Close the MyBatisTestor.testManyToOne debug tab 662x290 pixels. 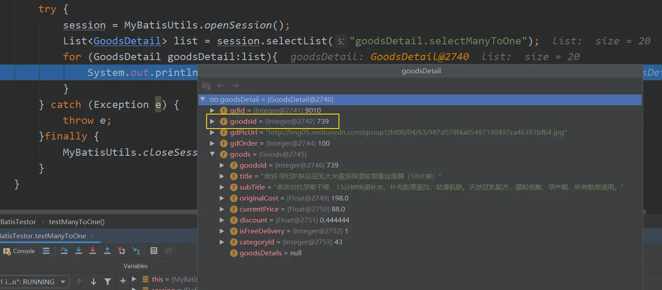(x=92, y=236)
